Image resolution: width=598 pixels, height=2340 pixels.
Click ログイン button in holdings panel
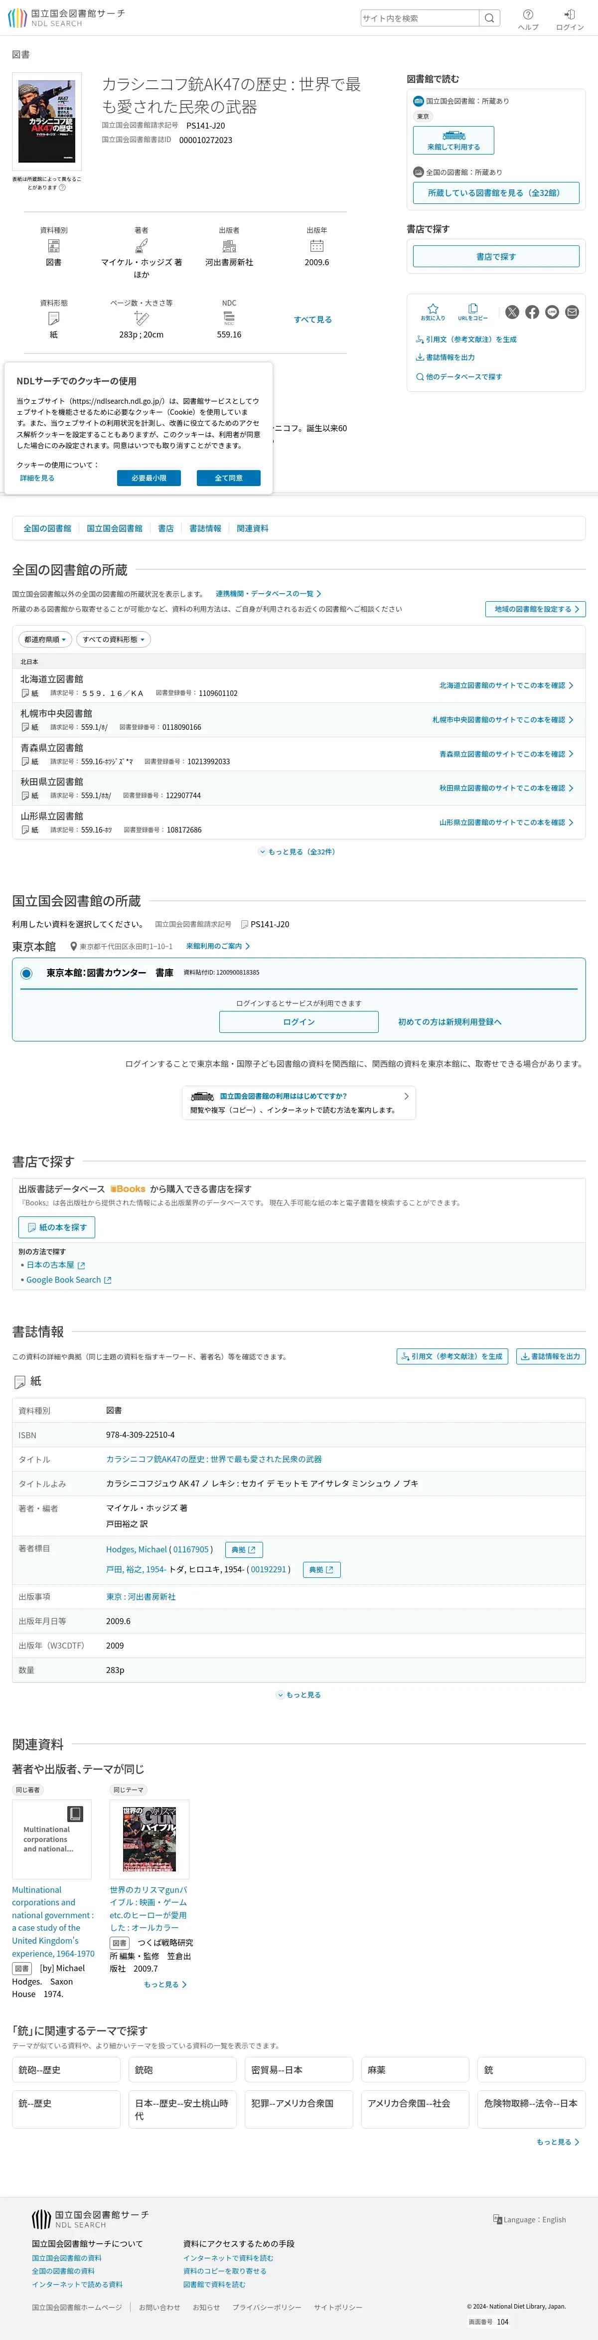coord(299,1022)
